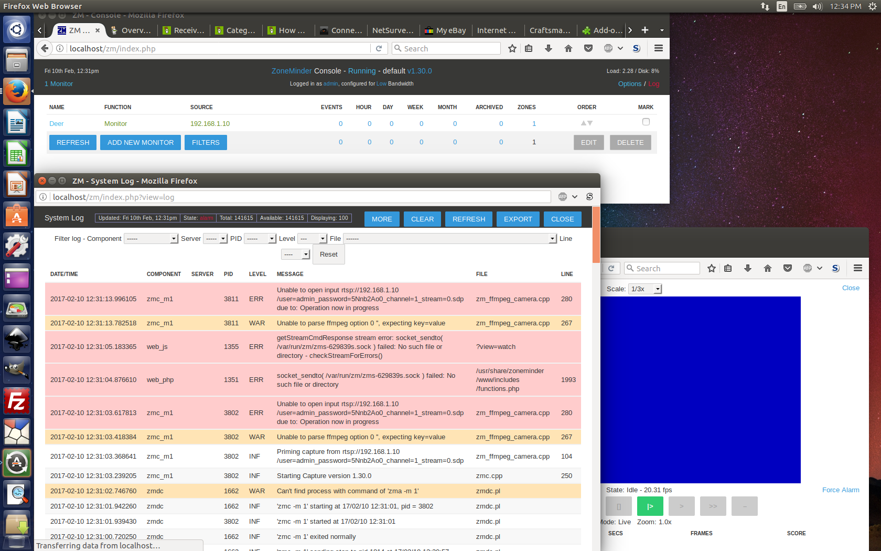
Task: Switch to the My eBay tab
Action: tap(445, 30)
